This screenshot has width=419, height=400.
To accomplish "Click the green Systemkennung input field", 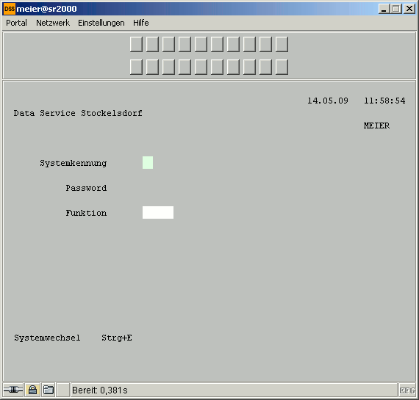I will [148, 162].
